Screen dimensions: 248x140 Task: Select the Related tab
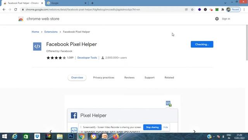pos(169,77)
